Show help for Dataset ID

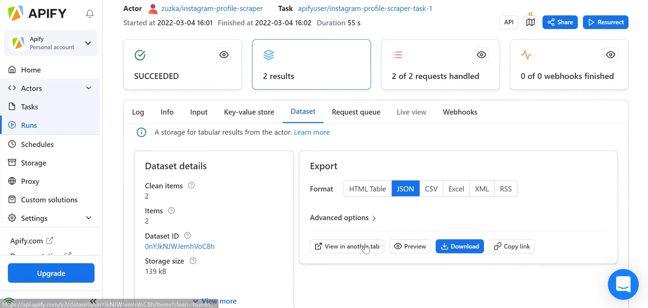click(187, 236)
